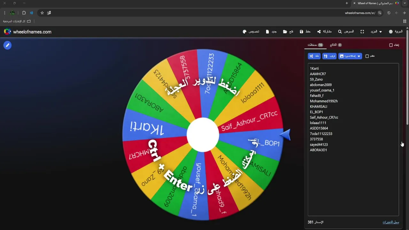
Task: Click entry 'EL_BOP1' in the list
Action: point(316,112)
